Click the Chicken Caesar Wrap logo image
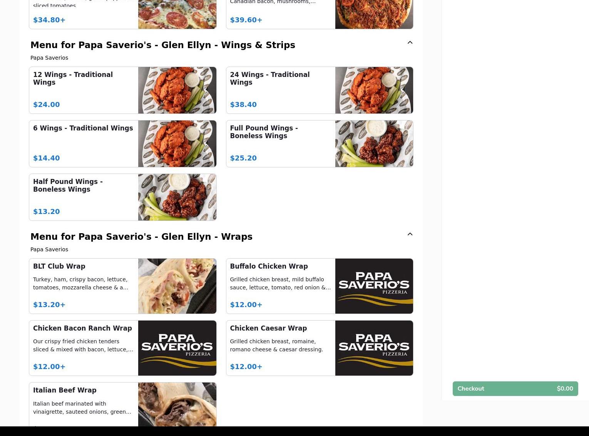 pyautogui.click(x=374, y=348)
